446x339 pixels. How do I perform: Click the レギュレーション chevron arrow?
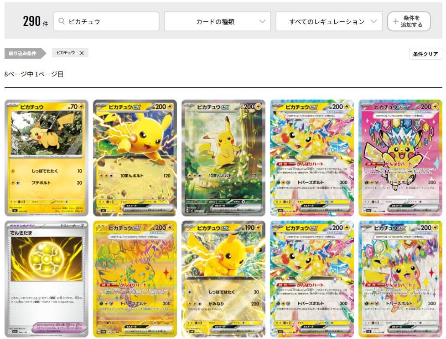(x=374, y=21)
